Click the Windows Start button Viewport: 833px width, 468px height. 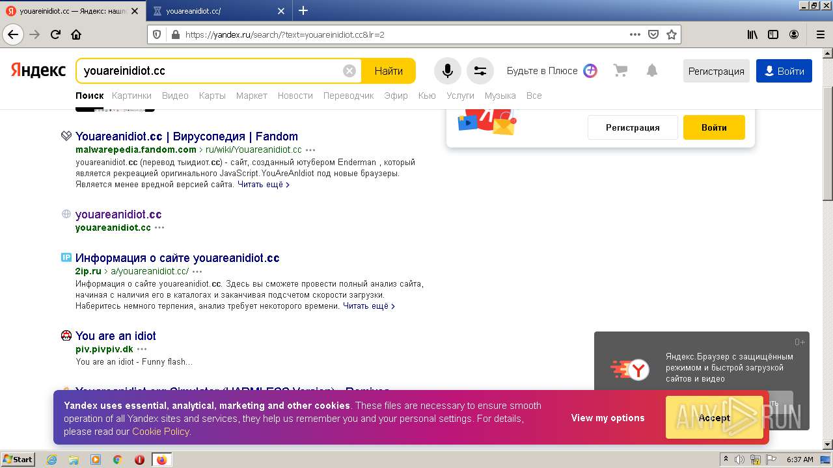click(x=18, y=460)
